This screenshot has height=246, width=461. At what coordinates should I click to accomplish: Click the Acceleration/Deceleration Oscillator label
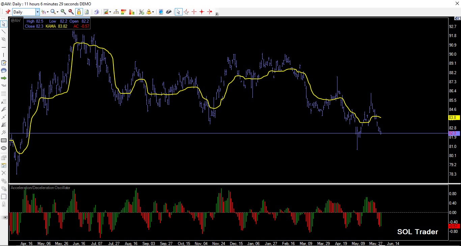[40, 188]
